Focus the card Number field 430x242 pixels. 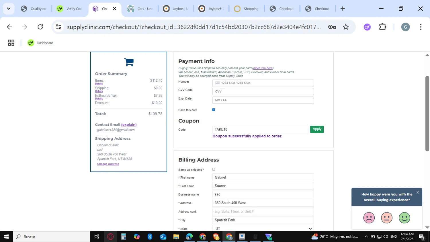coord(263,83)
